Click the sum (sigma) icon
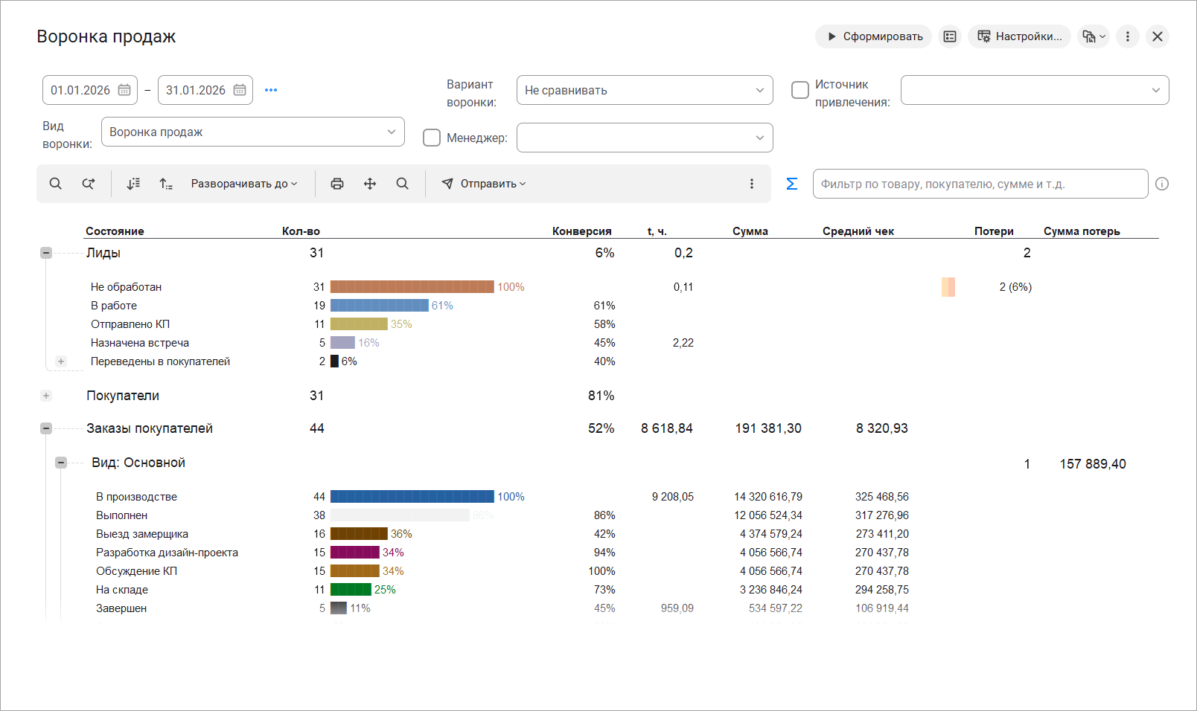Screen dimensions: 1197x711 click(x=791, y=184)
